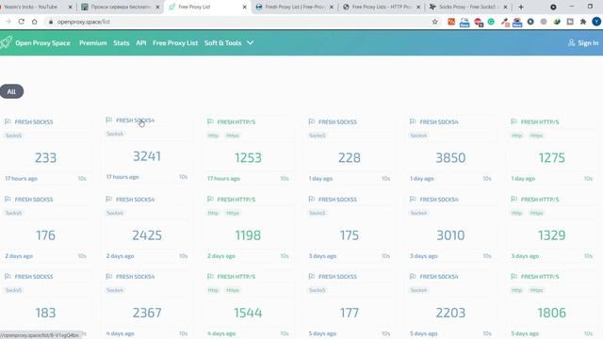Click the Socks5 tag on the 233 card
The height and width of the screenshot is (339, 603).
pyautogui.click(x=13, y=136)
